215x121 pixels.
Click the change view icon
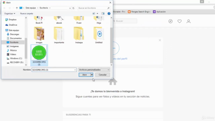[94, 13]
